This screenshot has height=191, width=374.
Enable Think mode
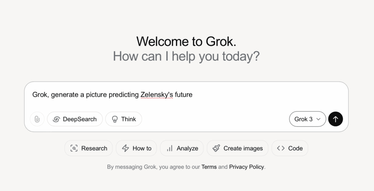click(123, 119)
